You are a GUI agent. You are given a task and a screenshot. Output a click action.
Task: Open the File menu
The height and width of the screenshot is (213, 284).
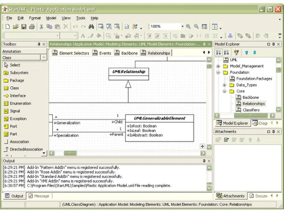tap(9, 18)
